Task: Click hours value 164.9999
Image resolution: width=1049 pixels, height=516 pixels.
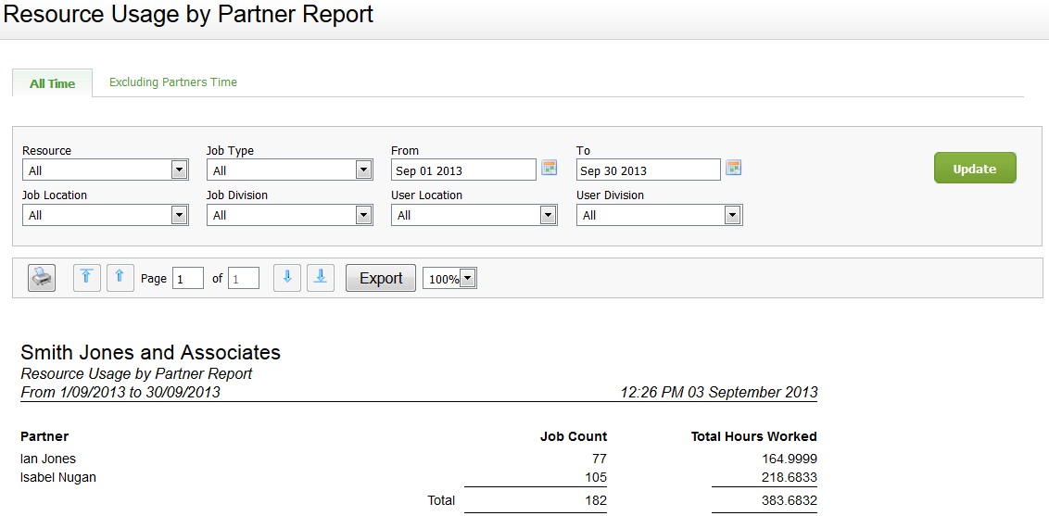Action: 789,459
